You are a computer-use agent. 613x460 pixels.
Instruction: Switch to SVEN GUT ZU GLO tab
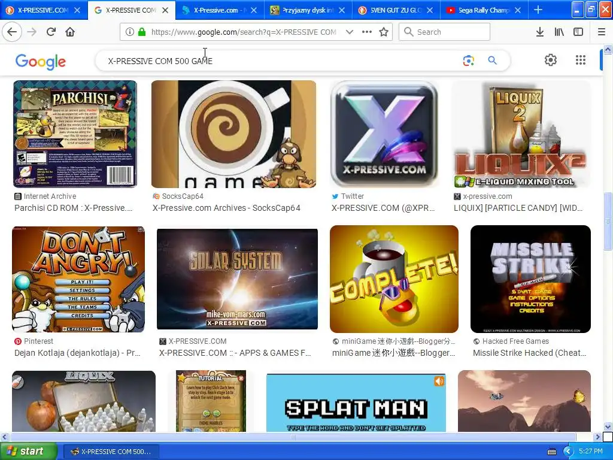[396, 10]
